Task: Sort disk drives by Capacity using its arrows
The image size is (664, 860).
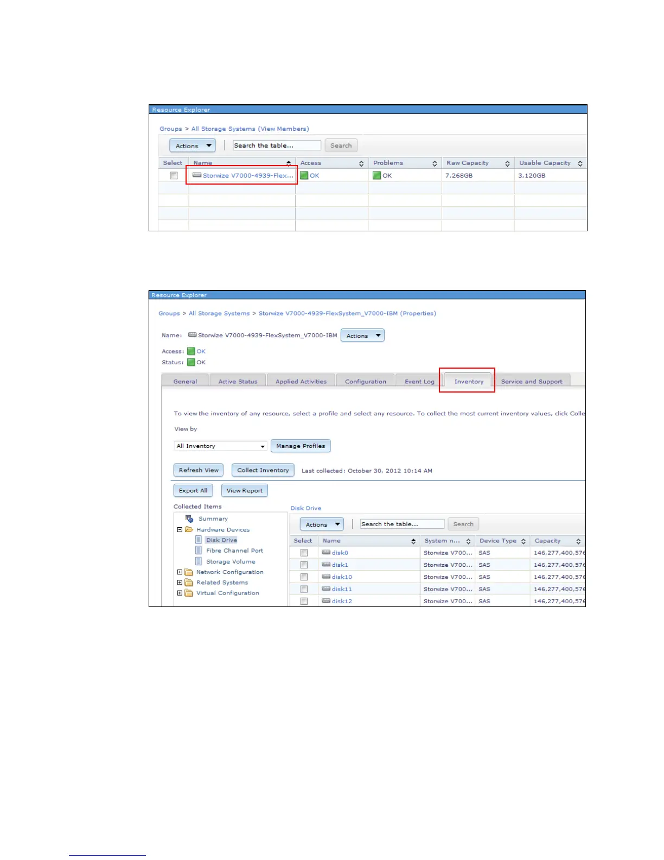Action: [x=578, y=541]
